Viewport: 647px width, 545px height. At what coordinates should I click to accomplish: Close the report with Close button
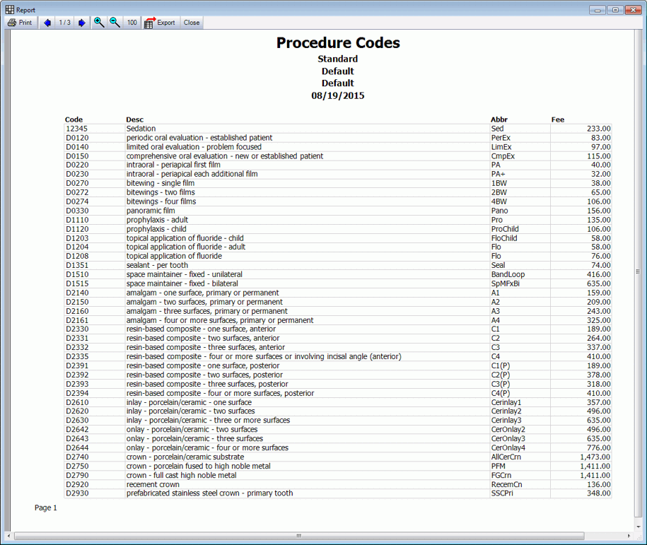click(x=192, y=23)
